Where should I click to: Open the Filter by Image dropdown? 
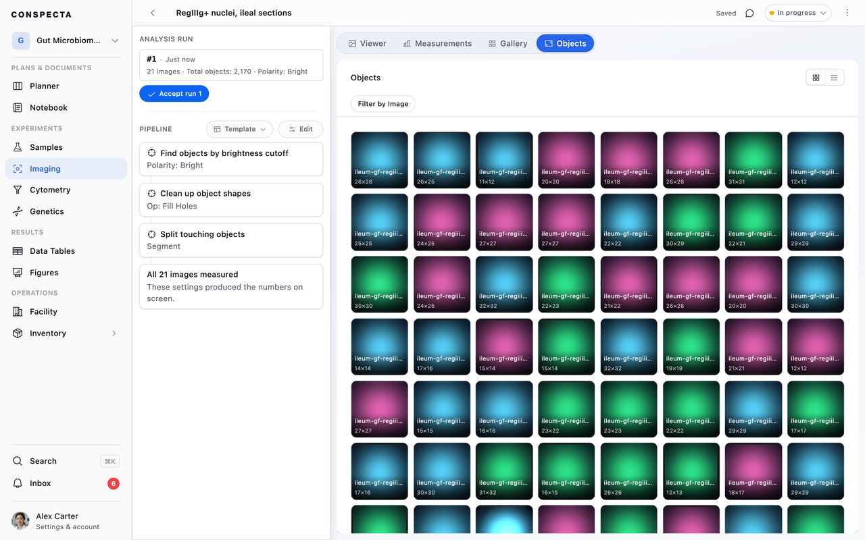pos(382,104)
